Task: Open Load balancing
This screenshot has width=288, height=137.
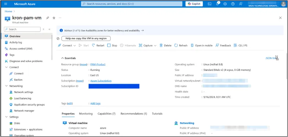Action: click(23, 98)
